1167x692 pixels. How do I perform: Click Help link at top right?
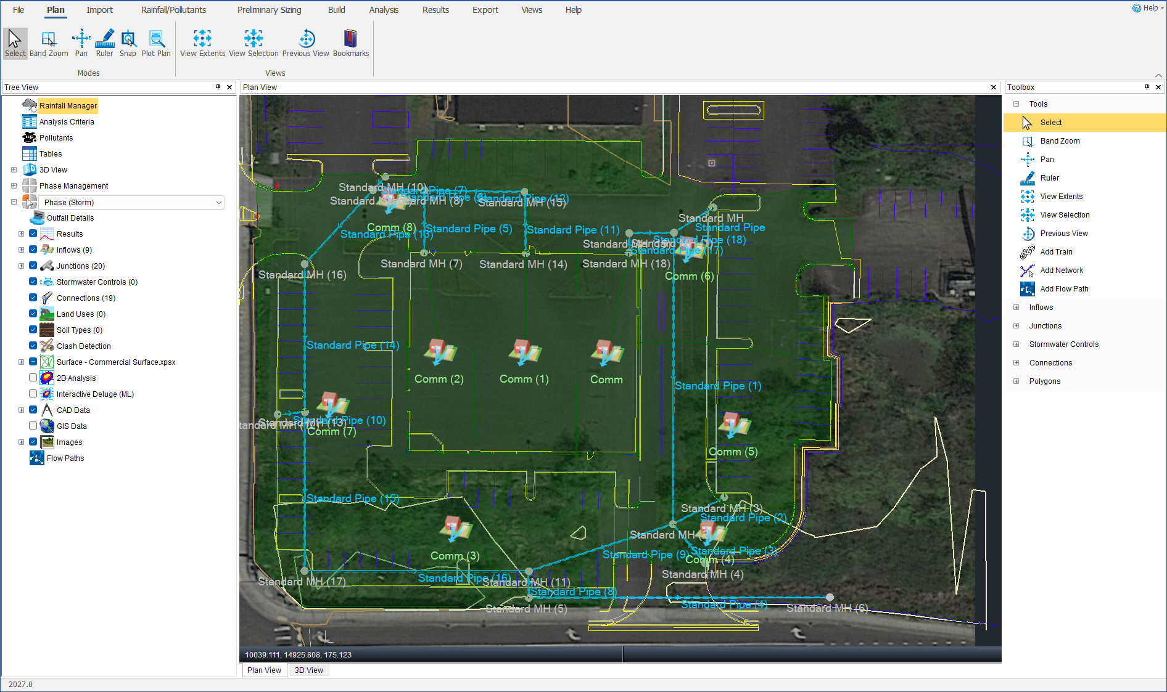1148,8
